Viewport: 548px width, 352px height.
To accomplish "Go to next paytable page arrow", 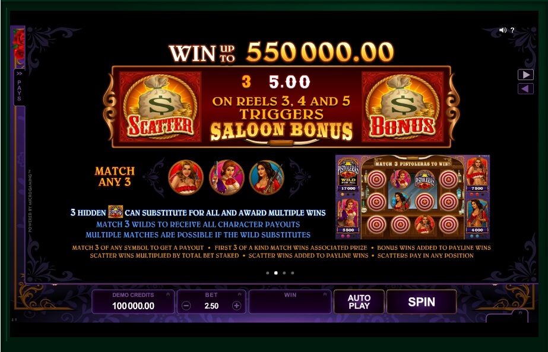I will pos(525,74).
